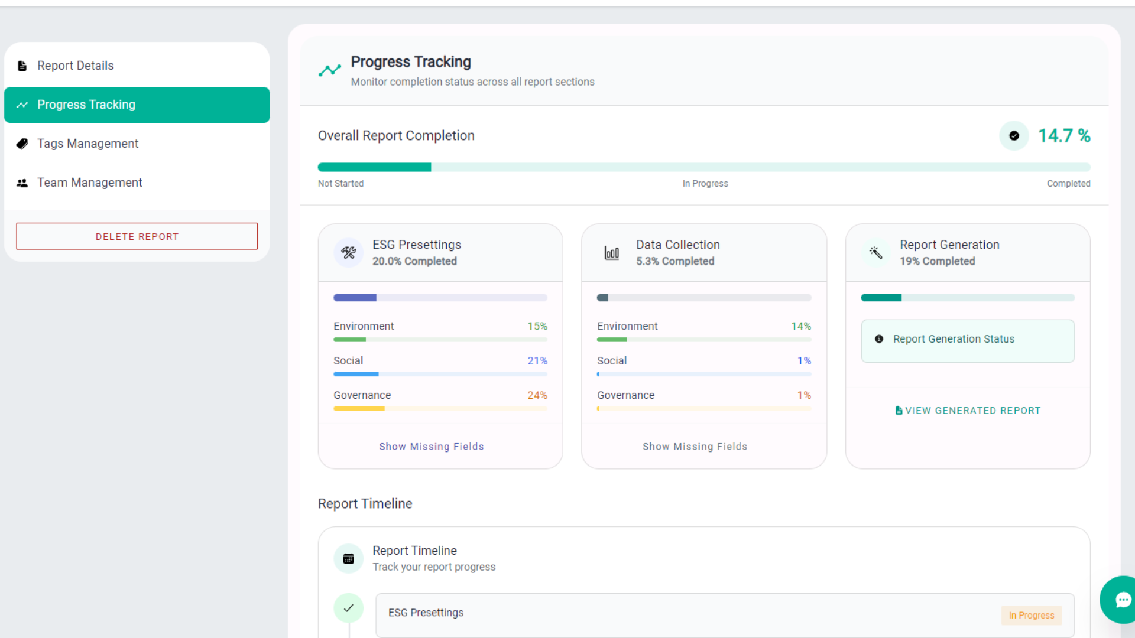This screenshot has width=1135, height=638.
Task: Click the Tags Management tag icon
Action: coord(22,144)
